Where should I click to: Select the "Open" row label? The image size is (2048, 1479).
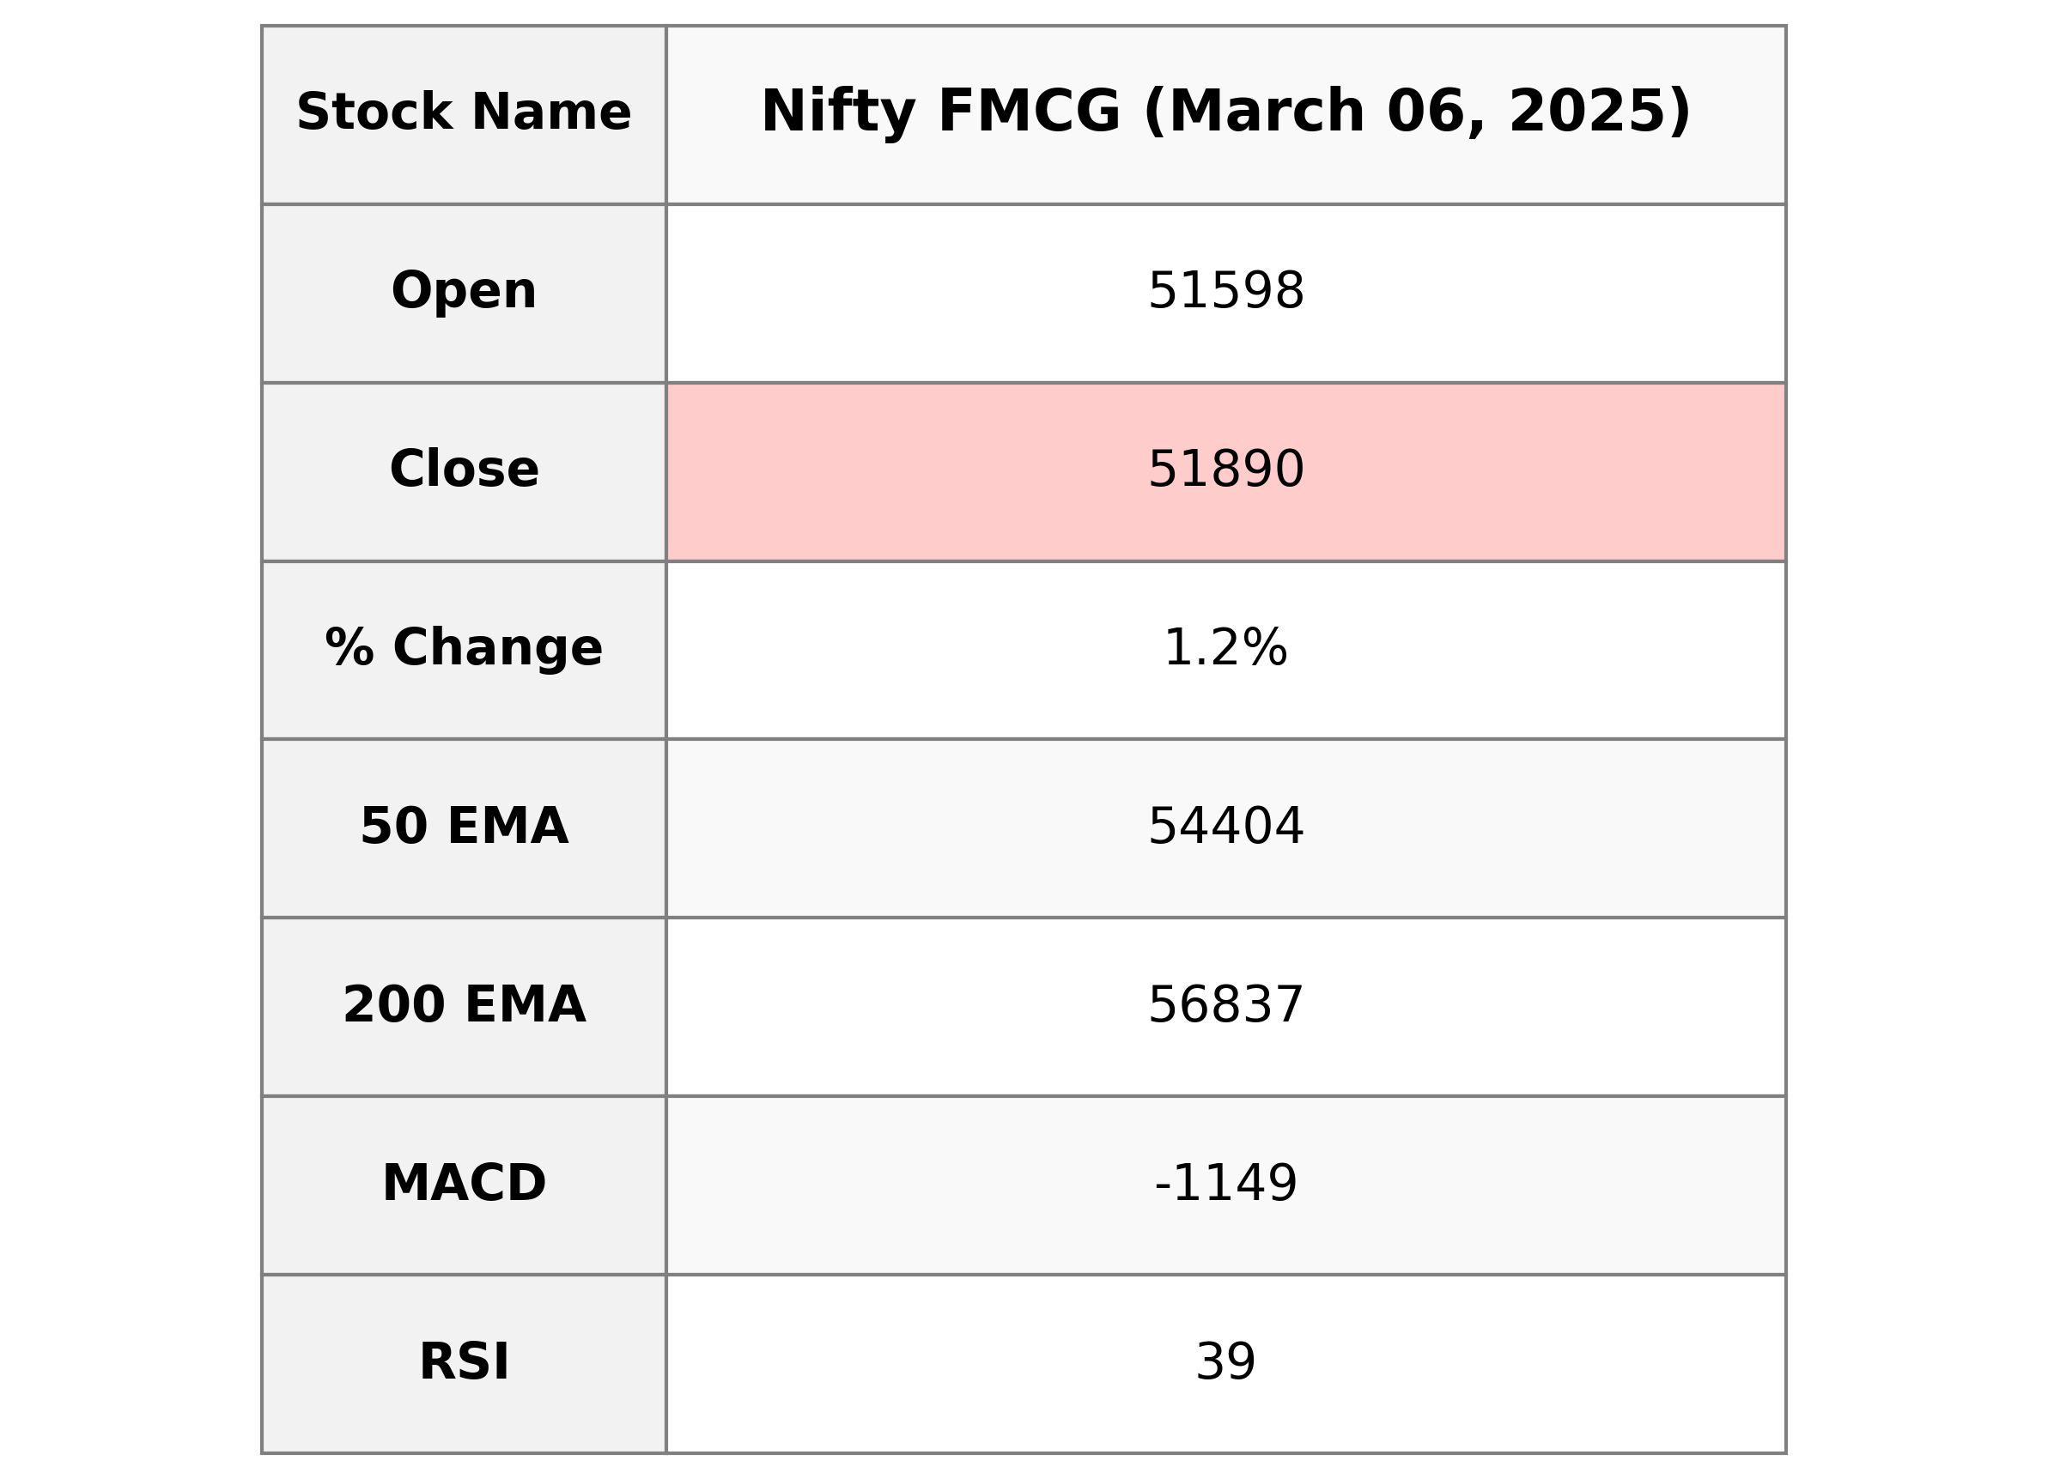(x=463, y=292)
